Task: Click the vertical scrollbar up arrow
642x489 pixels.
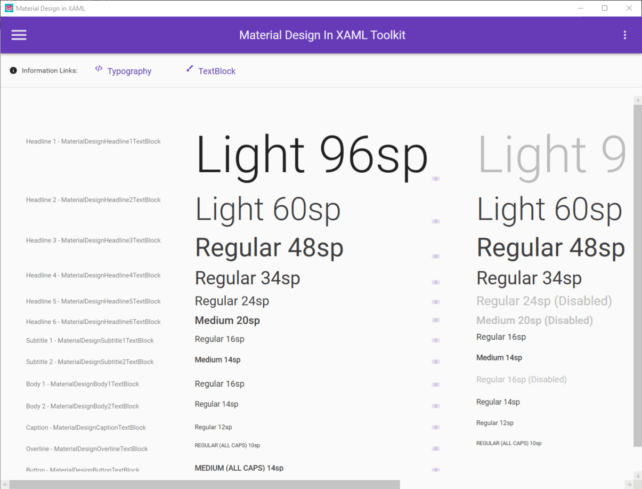Action: click(638, 100)
